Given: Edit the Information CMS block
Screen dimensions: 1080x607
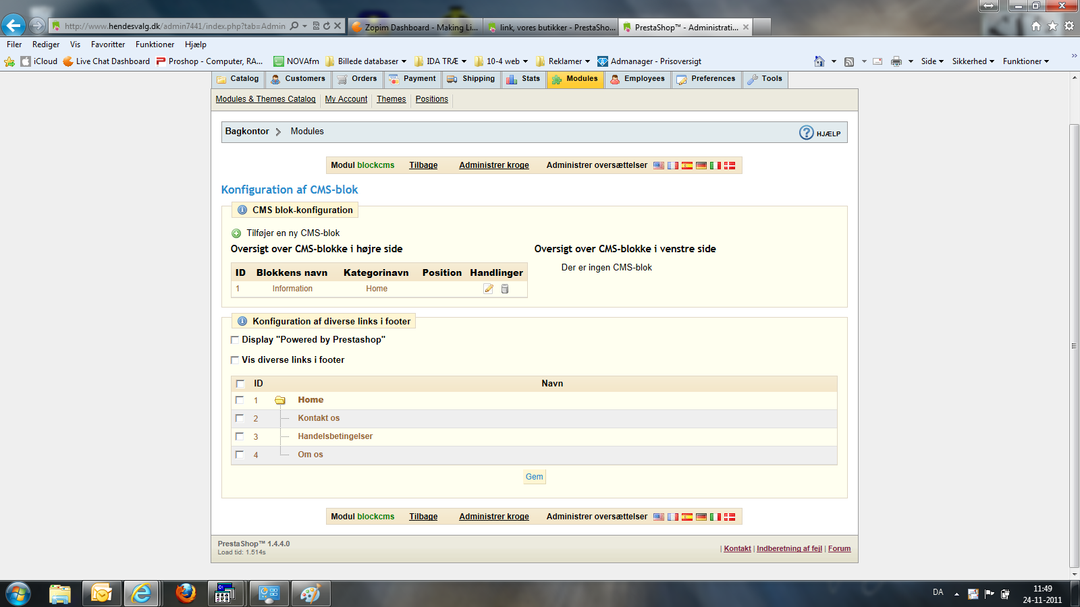Looking at the screenshot, I should click(489, 289).
